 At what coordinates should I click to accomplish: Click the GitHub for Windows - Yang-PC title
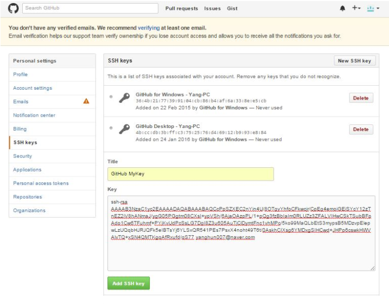click(173, 94)
